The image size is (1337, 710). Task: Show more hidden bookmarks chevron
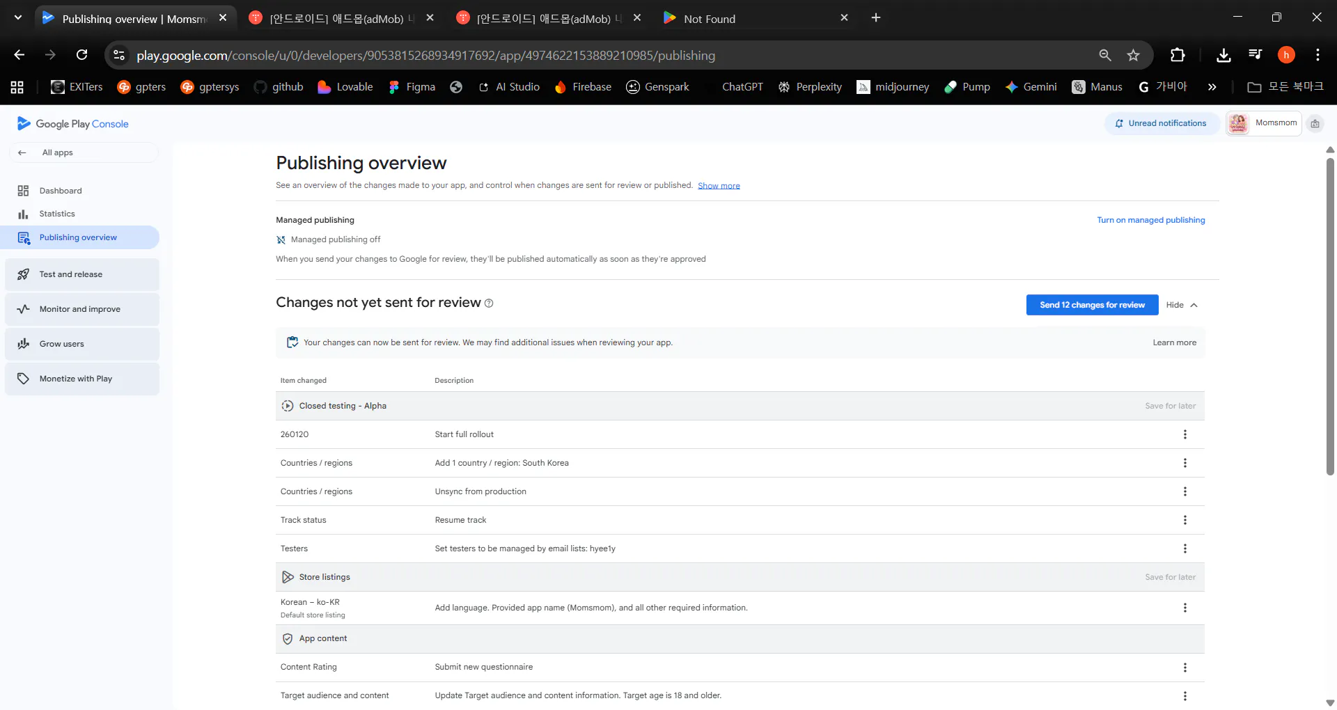(x=1212, y=87)
